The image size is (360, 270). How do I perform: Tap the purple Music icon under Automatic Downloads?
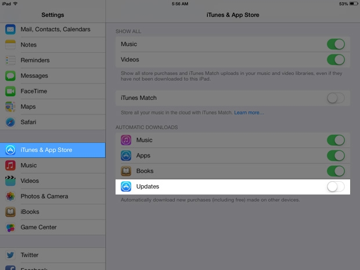pos(126,140)
